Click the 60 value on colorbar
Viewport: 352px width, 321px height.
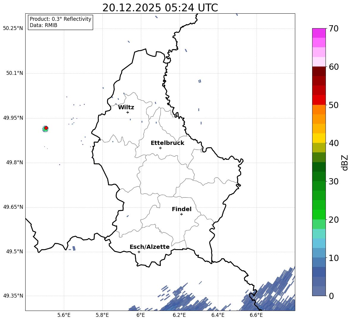tap(334, 67)
